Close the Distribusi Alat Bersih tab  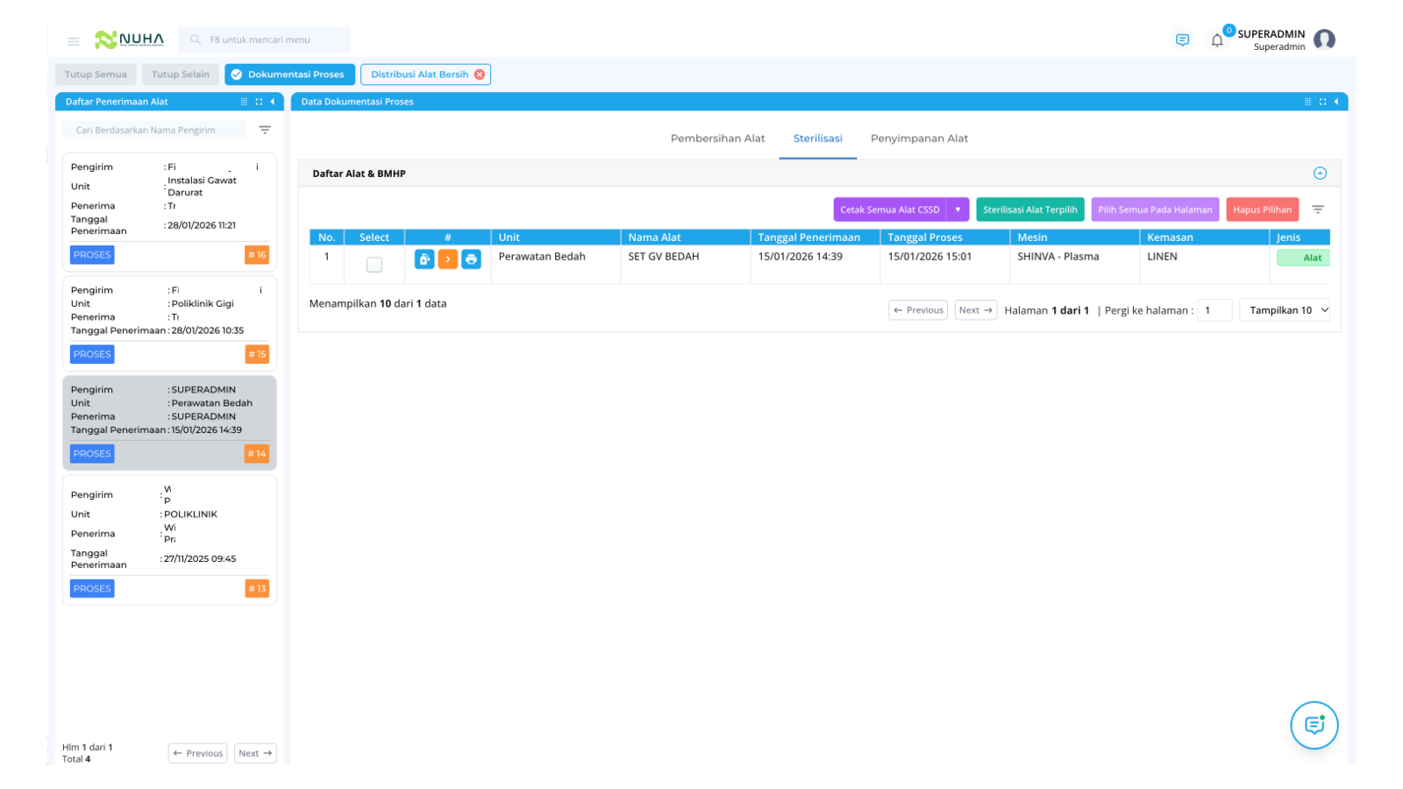[480, 75]
